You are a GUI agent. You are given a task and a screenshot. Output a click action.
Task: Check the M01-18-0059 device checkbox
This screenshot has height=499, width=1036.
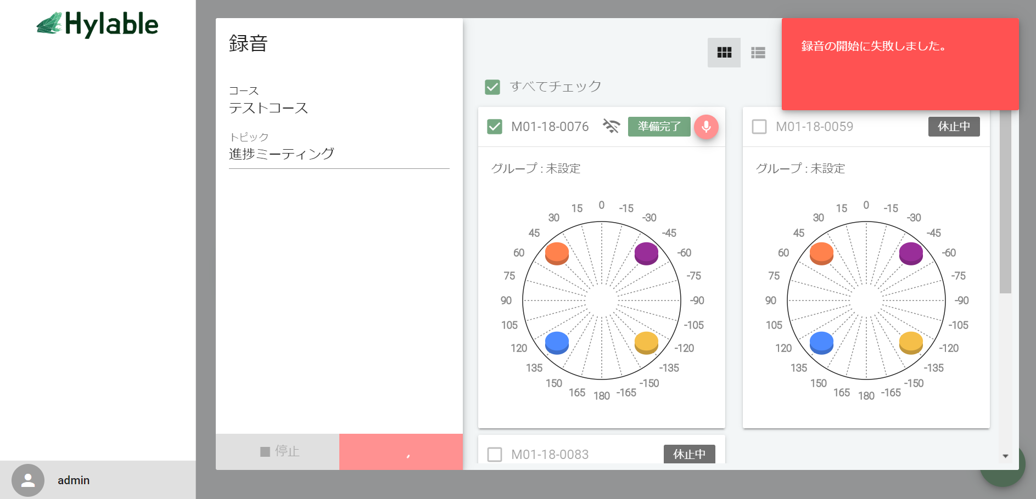click(759, 127)
